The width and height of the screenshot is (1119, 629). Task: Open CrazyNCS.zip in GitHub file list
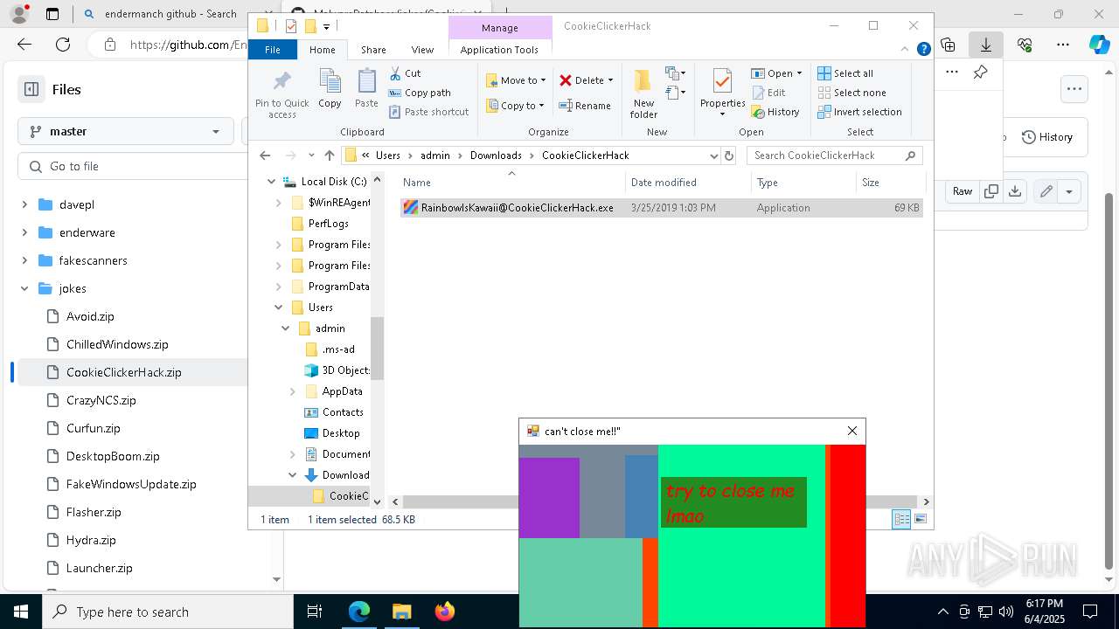[x=101, y=400]
